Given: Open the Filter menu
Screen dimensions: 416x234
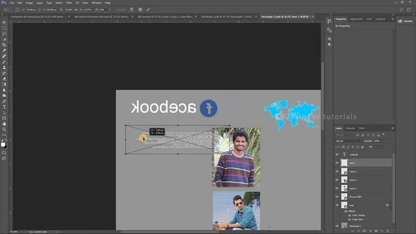Looking at the screenshot, I should point(69,3).
